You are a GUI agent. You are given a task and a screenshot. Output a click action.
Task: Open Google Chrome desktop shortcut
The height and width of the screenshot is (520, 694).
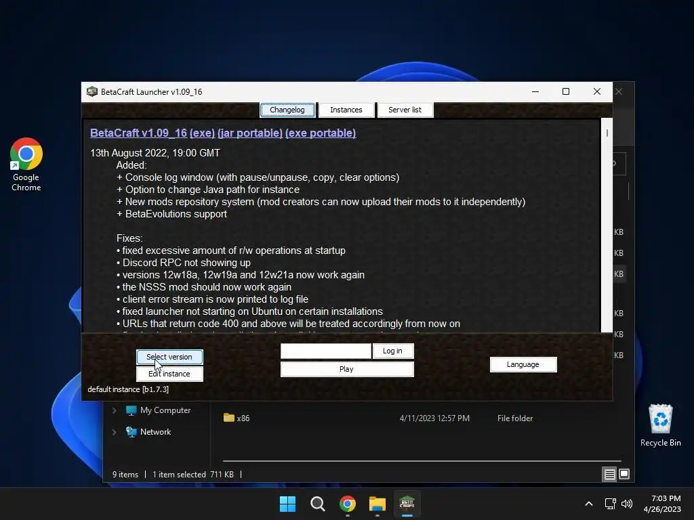26,165
